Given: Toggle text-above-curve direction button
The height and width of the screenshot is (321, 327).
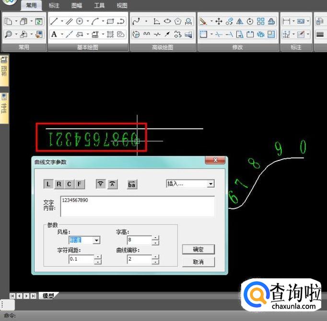Looking at the screenshot, I should click(x=112, y=184).
